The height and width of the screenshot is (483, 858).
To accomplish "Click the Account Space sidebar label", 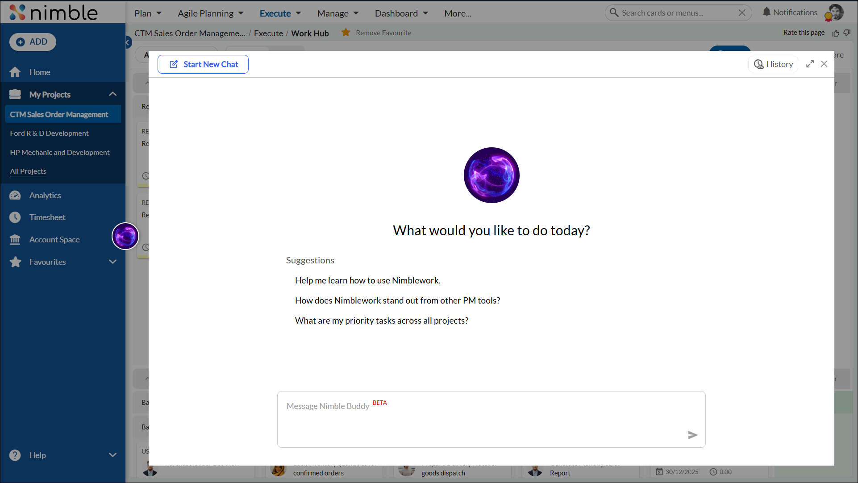I will tap(54, 239).
